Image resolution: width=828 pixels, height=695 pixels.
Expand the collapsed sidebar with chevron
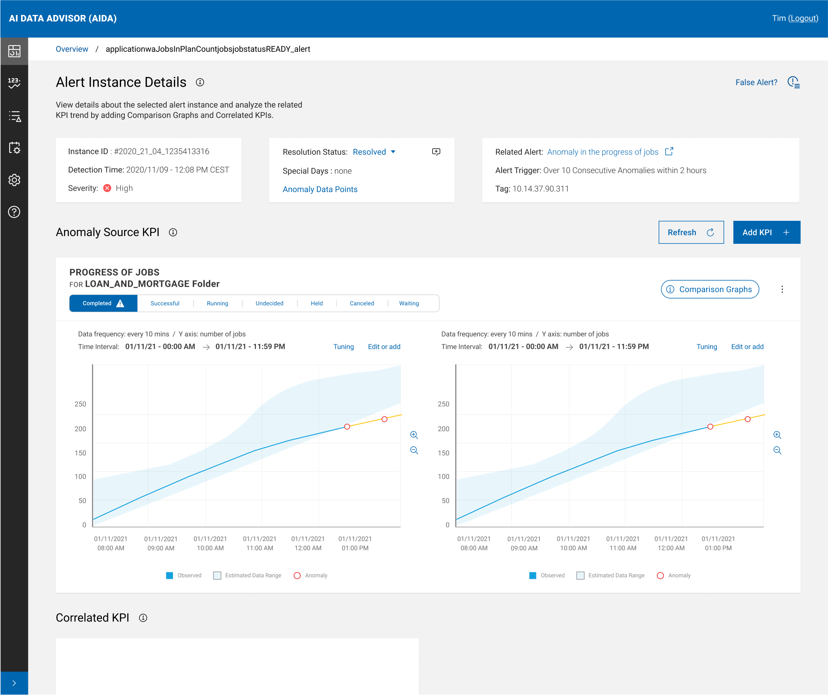pos(14,683)
